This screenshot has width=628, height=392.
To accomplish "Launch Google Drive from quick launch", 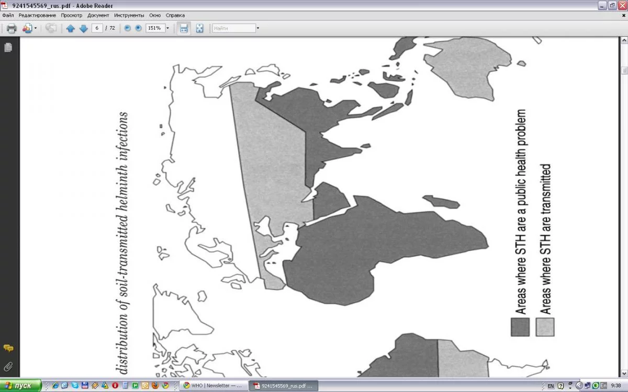I will (x=105, y=386).
